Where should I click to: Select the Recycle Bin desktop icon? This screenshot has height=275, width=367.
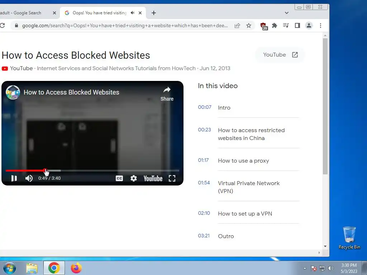tap(349, 238)
